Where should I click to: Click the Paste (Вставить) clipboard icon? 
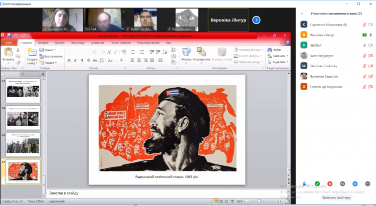click(8, 52)
